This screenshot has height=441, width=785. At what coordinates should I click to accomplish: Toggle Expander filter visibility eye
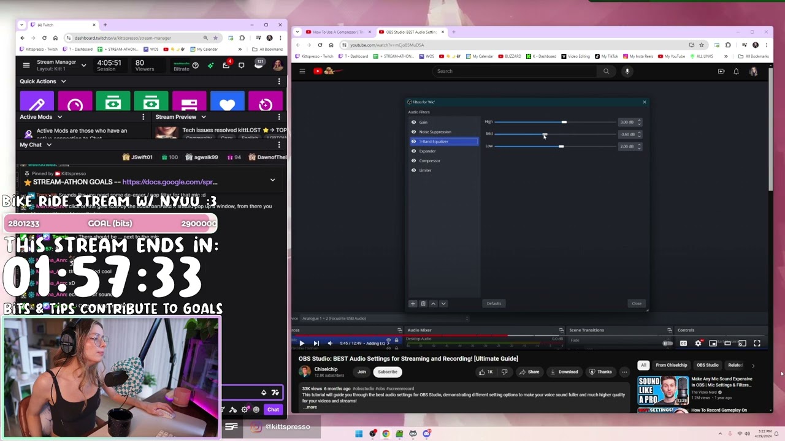click(413, 151)
